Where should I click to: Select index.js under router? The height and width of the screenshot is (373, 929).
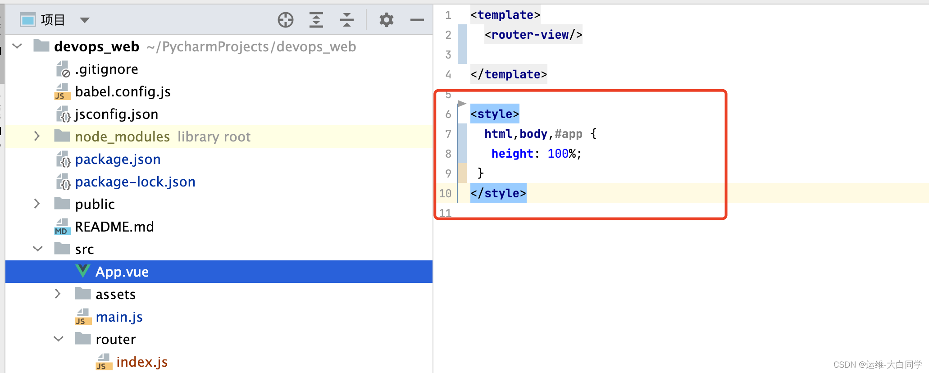[142, 362]
